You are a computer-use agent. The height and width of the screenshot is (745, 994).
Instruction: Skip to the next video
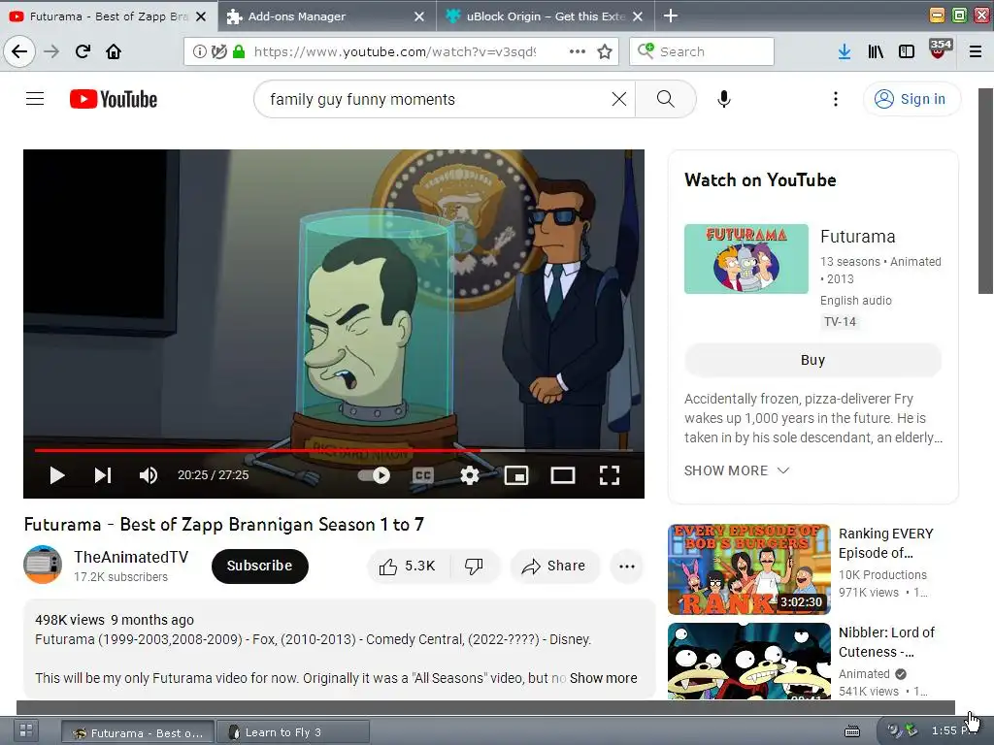[x=103, y=475]
